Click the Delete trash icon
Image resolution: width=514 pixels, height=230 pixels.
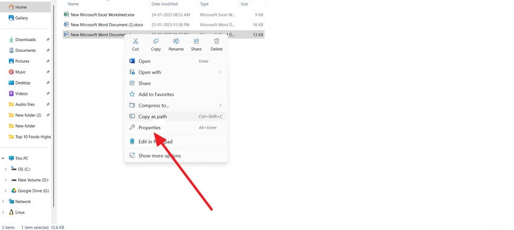pyautogui.click(x=216, y=41)
